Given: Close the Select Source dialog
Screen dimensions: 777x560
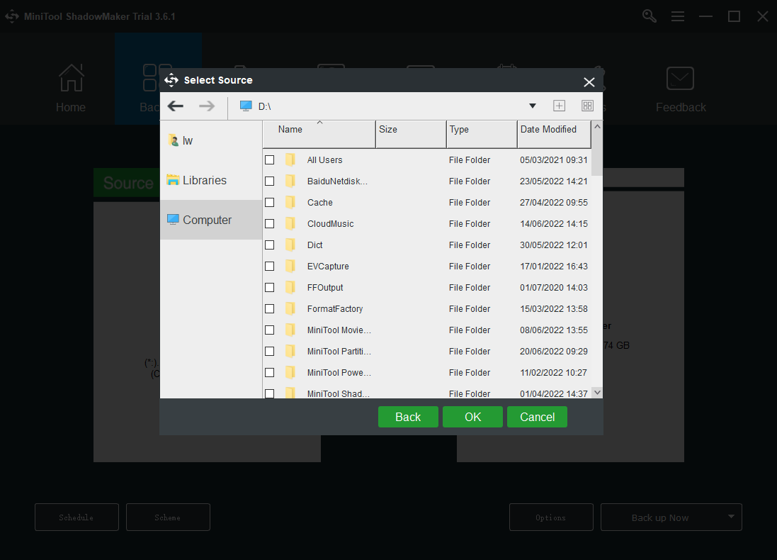Looking at the screenshot, I should point(589,82).
